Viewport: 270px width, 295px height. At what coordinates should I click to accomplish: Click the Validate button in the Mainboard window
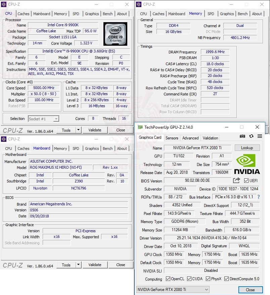point(95,265)
